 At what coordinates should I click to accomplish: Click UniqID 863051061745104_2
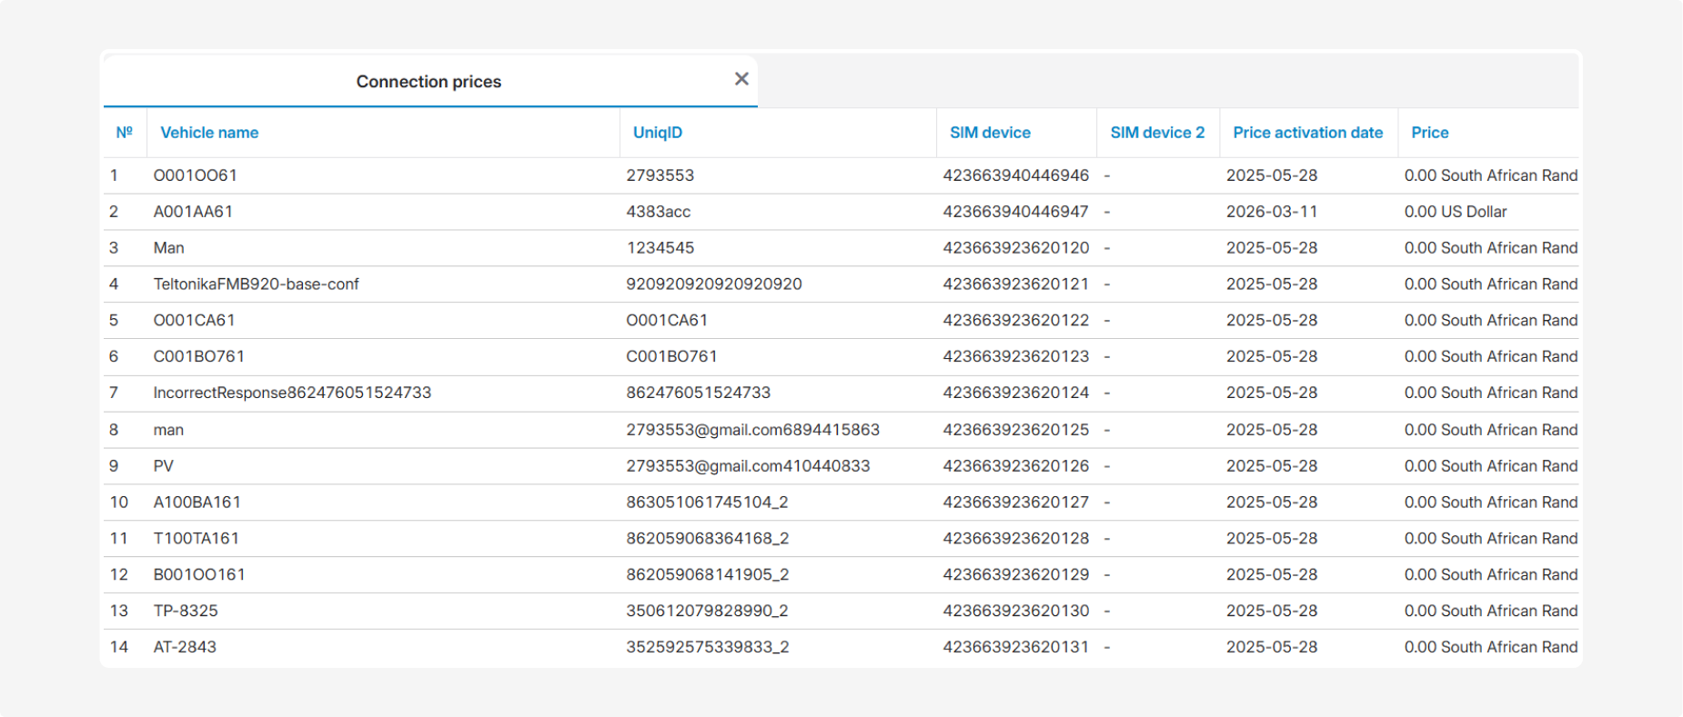pyautogui.click(x=707, y=503)
